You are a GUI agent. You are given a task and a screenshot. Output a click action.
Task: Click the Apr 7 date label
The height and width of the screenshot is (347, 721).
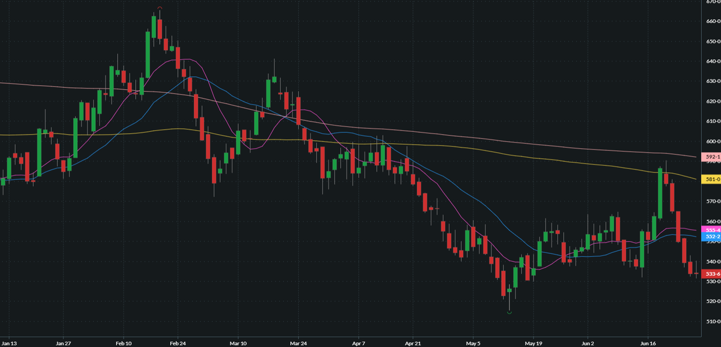tap(359, 343)
